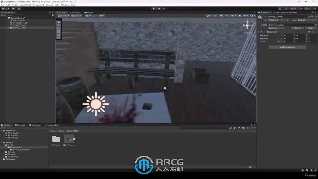
Task: Toggle scene visibility hidden-objects button
Action: point(240,16)
